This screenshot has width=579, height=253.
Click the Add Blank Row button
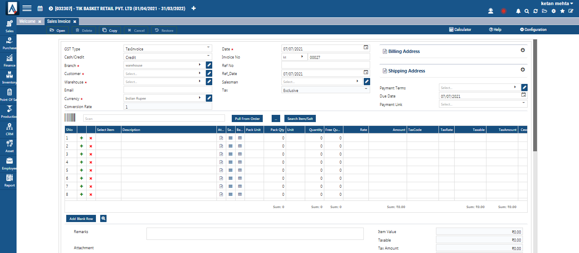81,218
